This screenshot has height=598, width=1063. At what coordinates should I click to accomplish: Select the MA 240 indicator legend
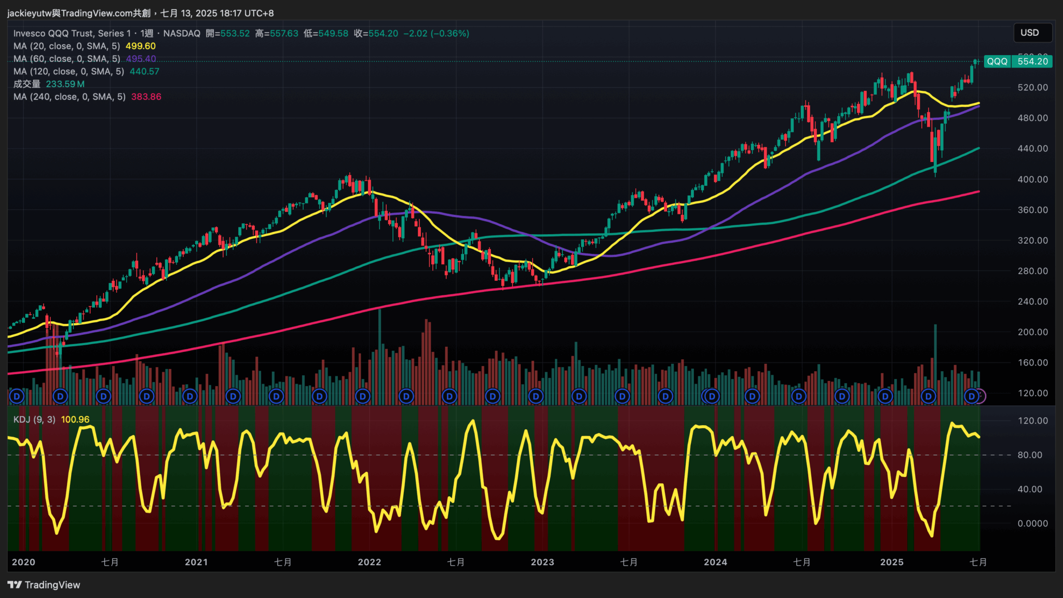click(69, 97)
